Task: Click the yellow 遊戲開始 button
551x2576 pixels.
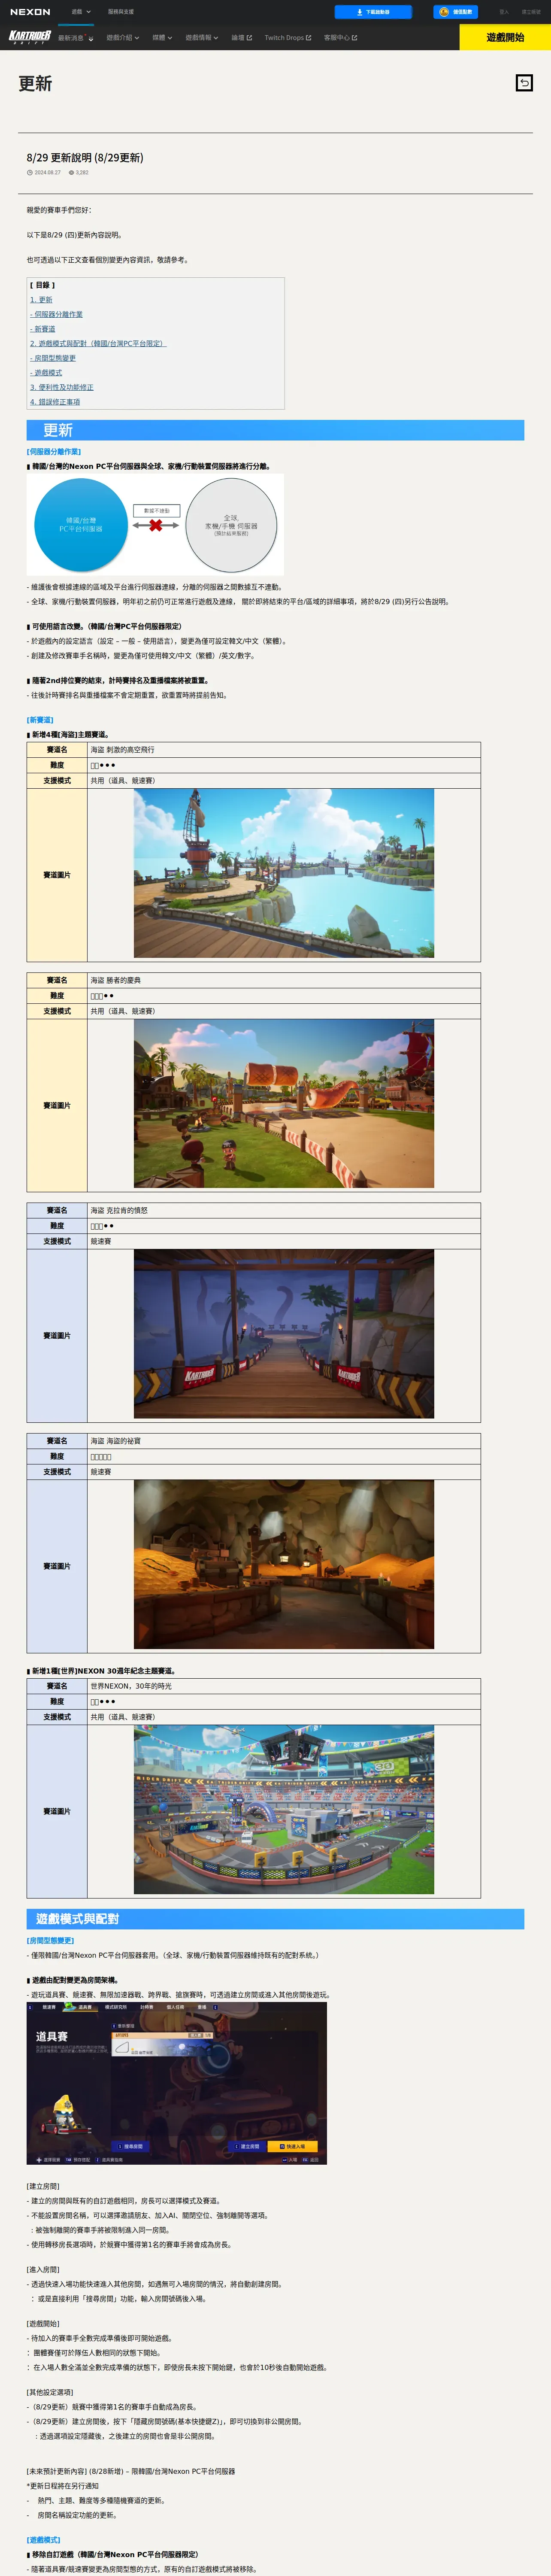Action: pos(505,37)
